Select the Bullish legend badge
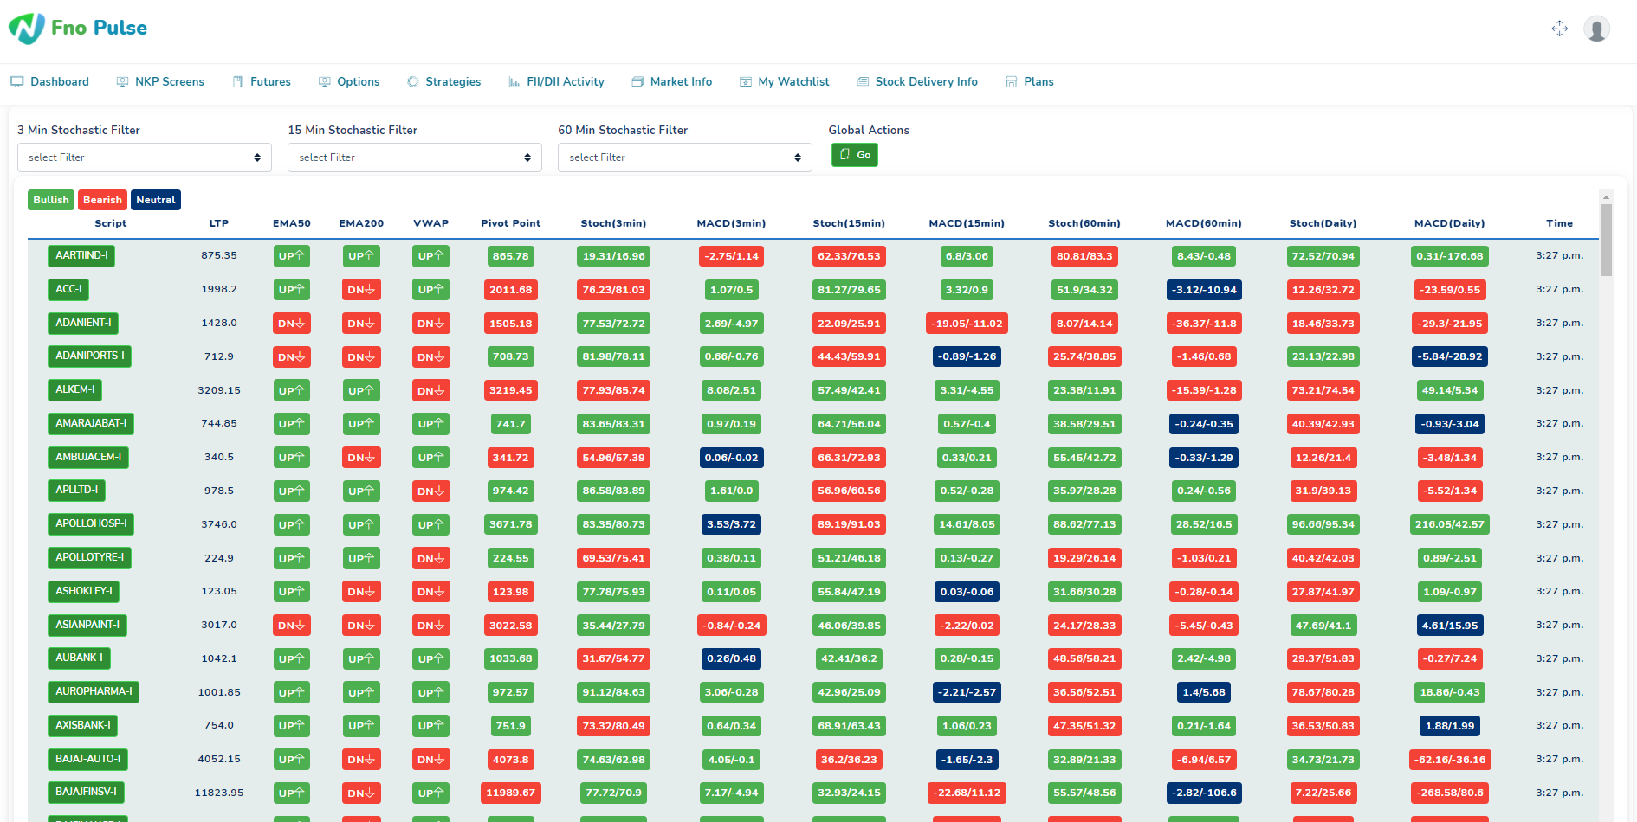 (x=51, y=200)
